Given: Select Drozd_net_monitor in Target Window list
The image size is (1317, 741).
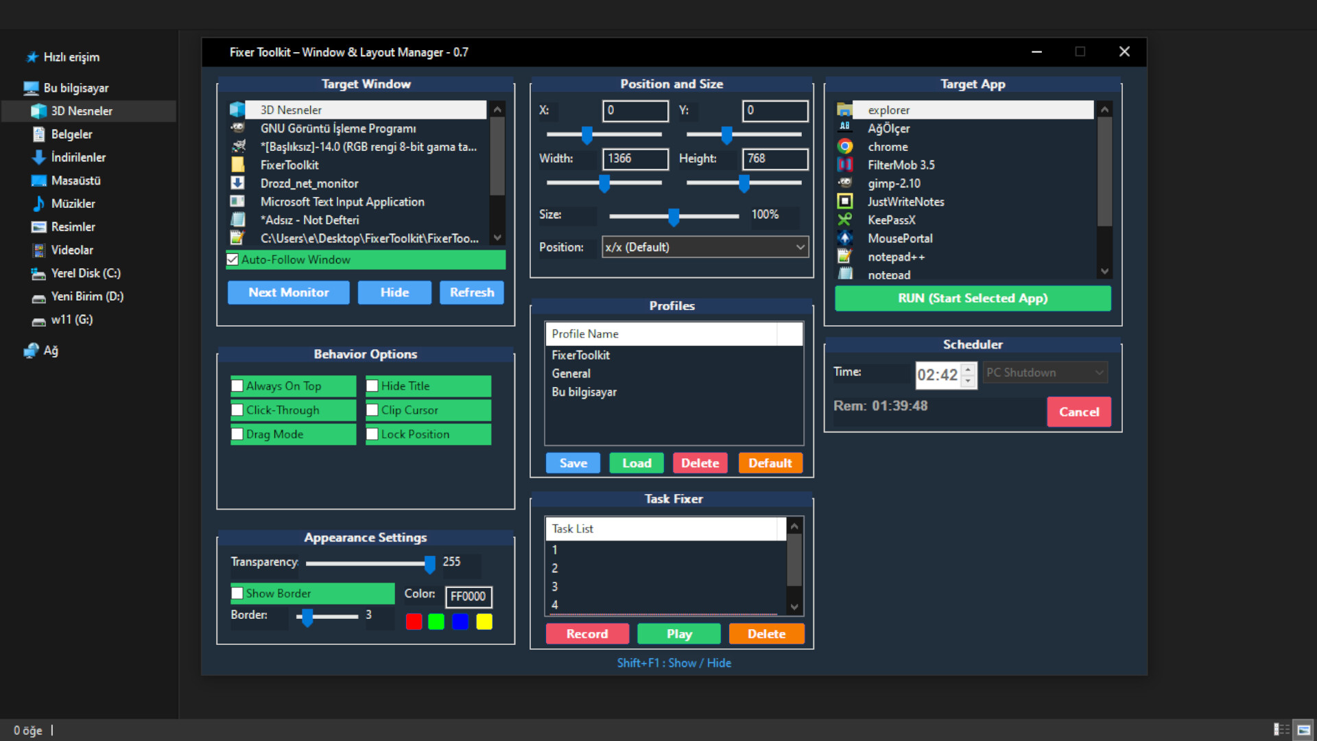Looking at the screenshot, I should coord(309,183).
